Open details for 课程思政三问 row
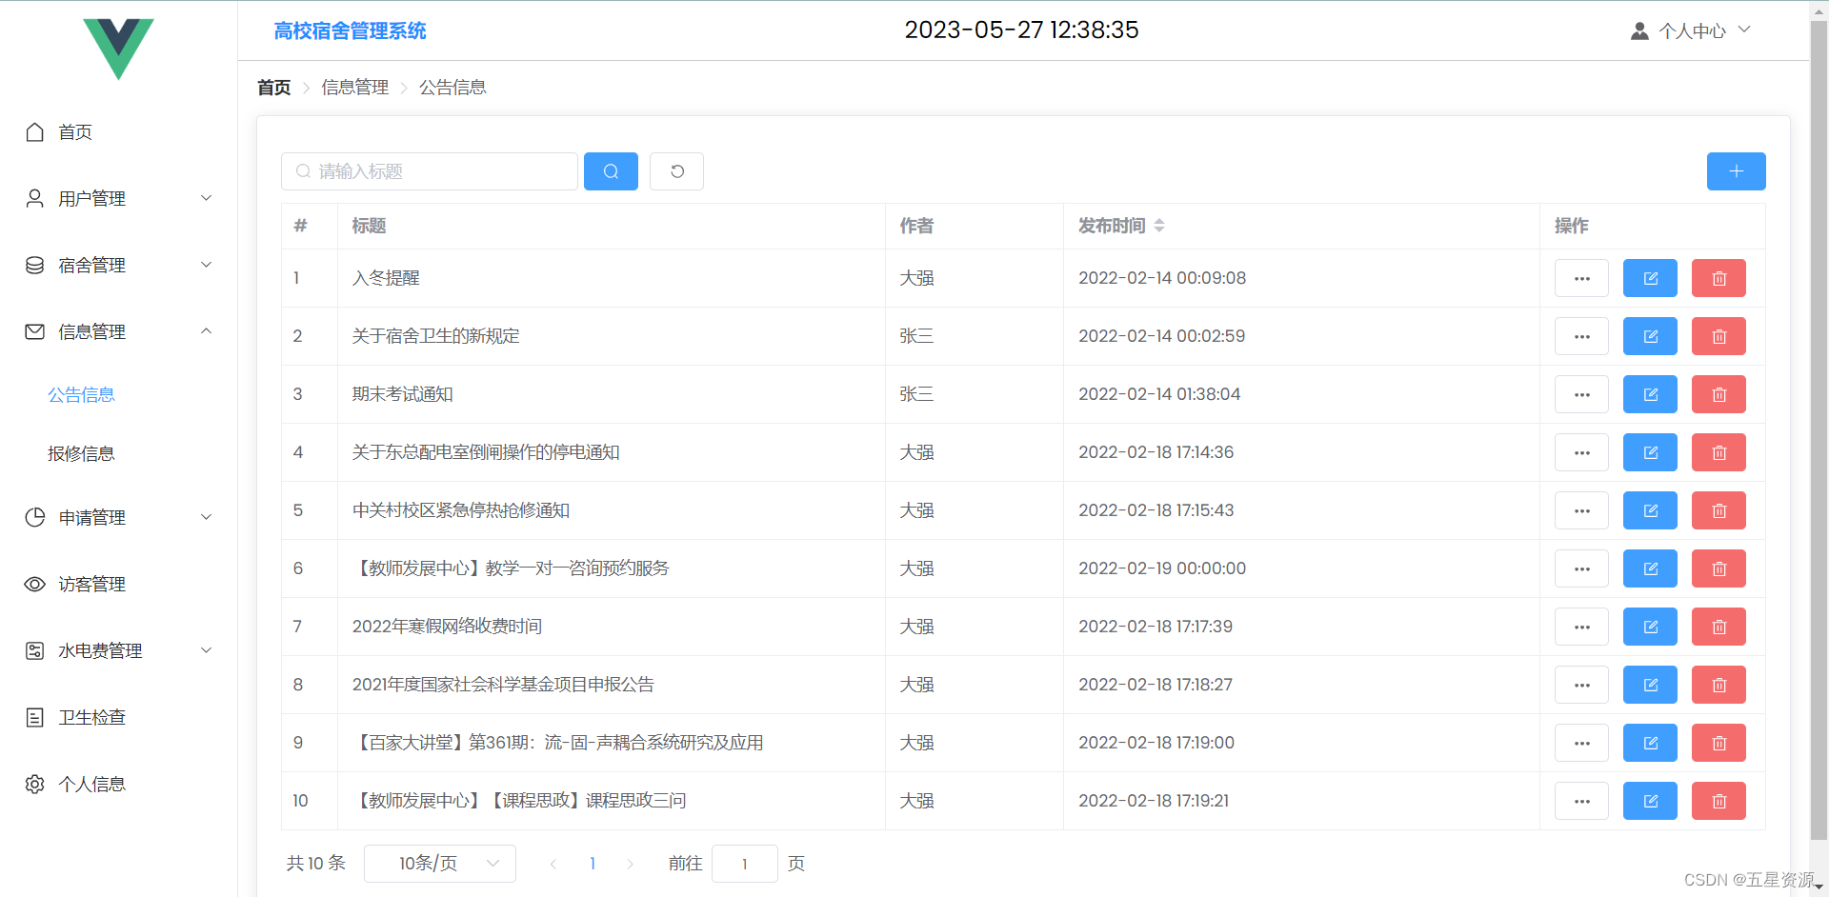Image resolution: width=1829 pixels, height=897 pixels. click(1581, 801)
